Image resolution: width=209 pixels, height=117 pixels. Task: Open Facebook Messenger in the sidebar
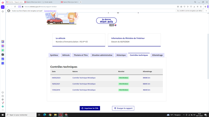3,46
